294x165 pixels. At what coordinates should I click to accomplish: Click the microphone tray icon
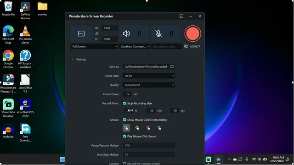pos(247,159)
